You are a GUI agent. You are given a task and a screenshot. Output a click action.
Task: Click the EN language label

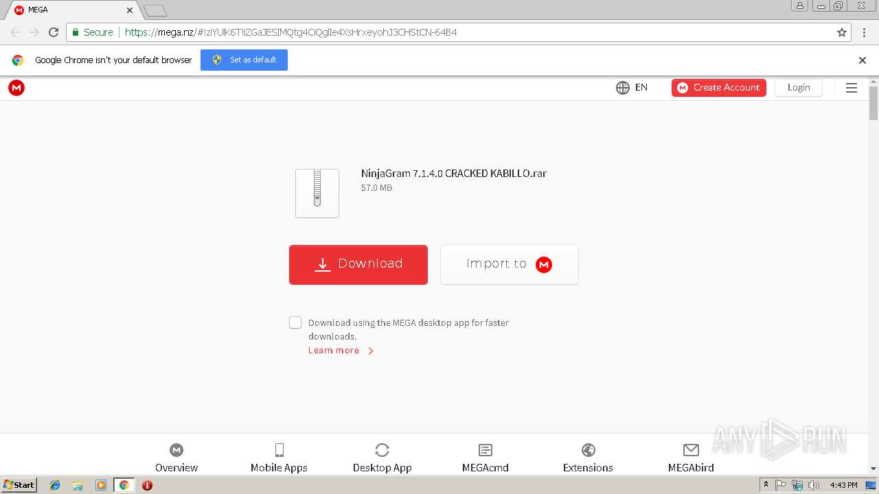pyautogui.click(x=641, y=88)
